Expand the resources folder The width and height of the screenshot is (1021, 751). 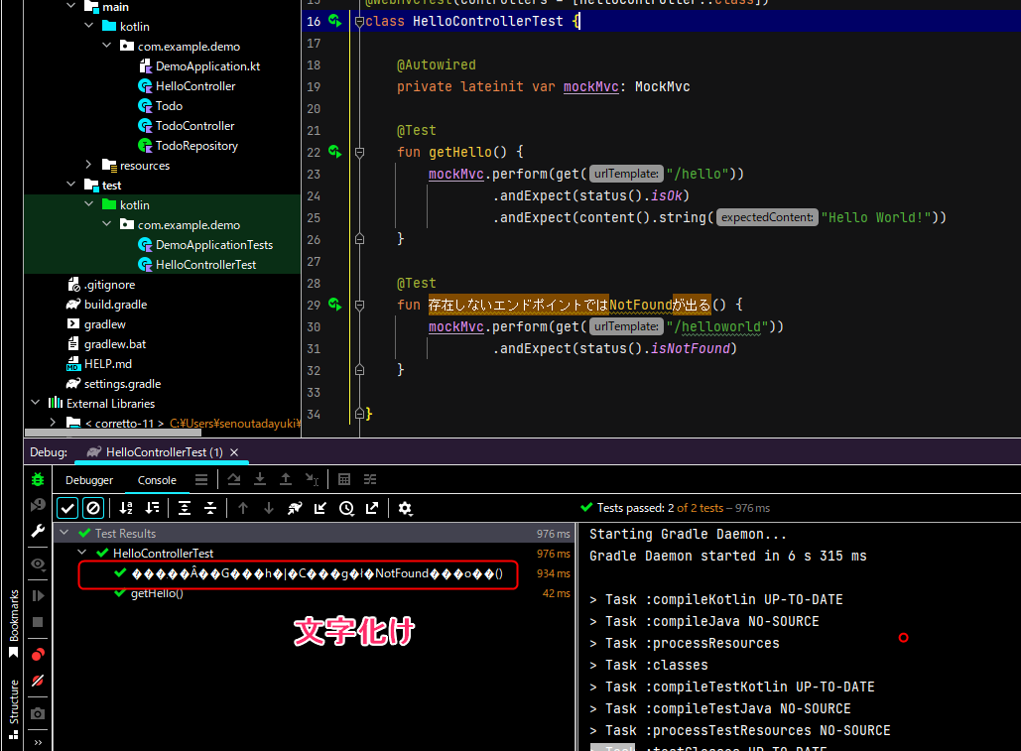point(89,165)
